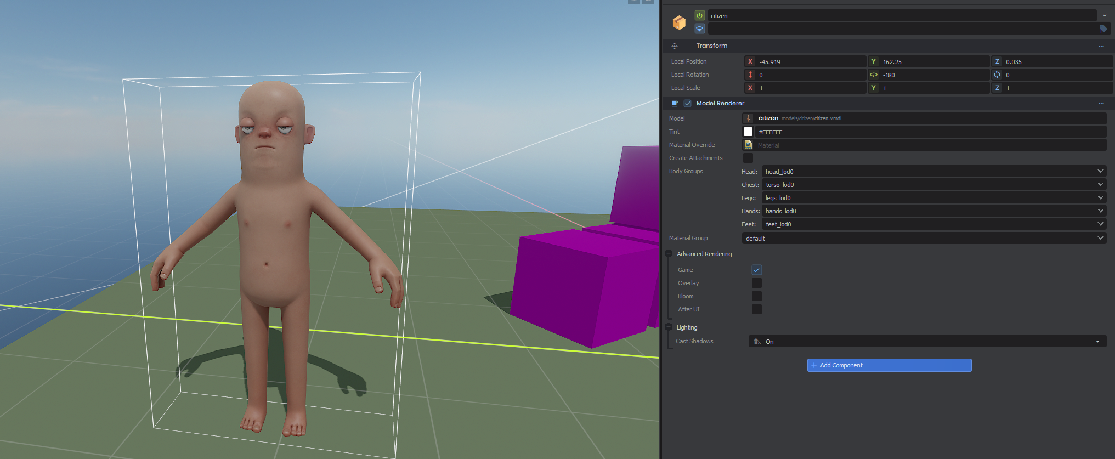
Task: Disable the Model Renderer component checkbox
Action: click(687, 103)
